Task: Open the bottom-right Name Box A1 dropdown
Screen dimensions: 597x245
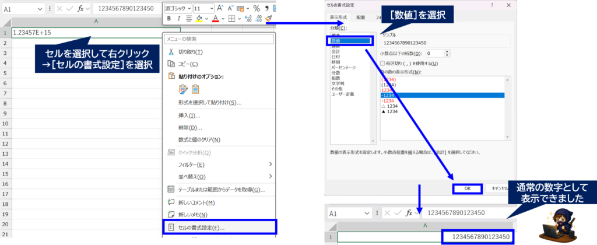Action: click(367, 213)
